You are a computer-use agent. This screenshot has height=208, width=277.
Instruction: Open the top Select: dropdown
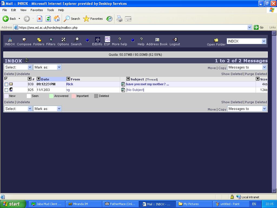point(18,67)
